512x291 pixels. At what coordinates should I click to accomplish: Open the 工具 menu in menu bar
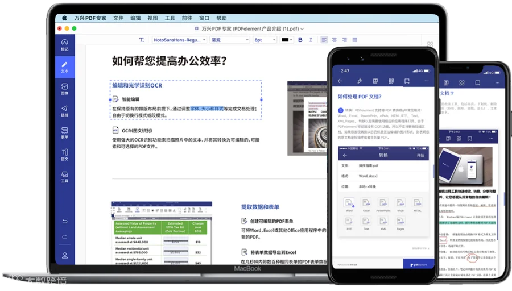tap(170, 18)
